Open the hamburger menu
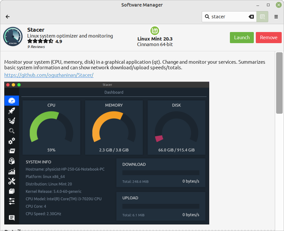 pos(276,17)
